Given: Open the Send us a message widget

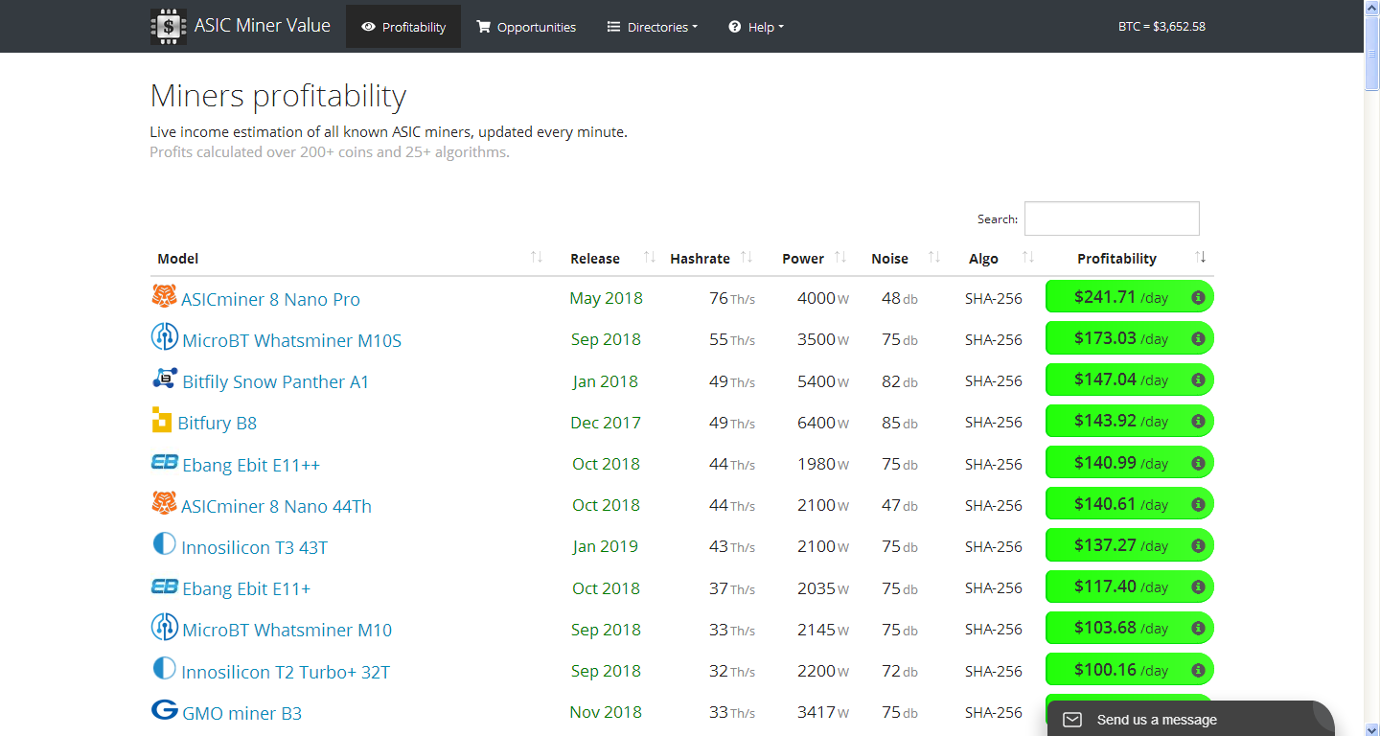Looking at the screenshot, I should pos(1190,719).
